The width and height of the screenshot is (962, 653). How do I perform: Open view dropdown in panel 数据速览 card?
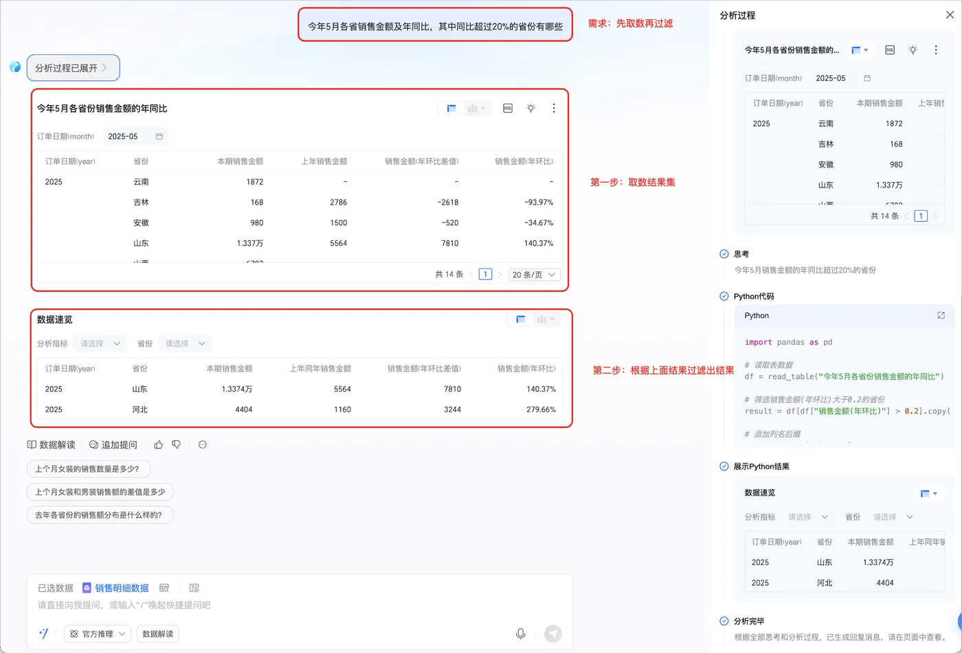tap(929, 493)
